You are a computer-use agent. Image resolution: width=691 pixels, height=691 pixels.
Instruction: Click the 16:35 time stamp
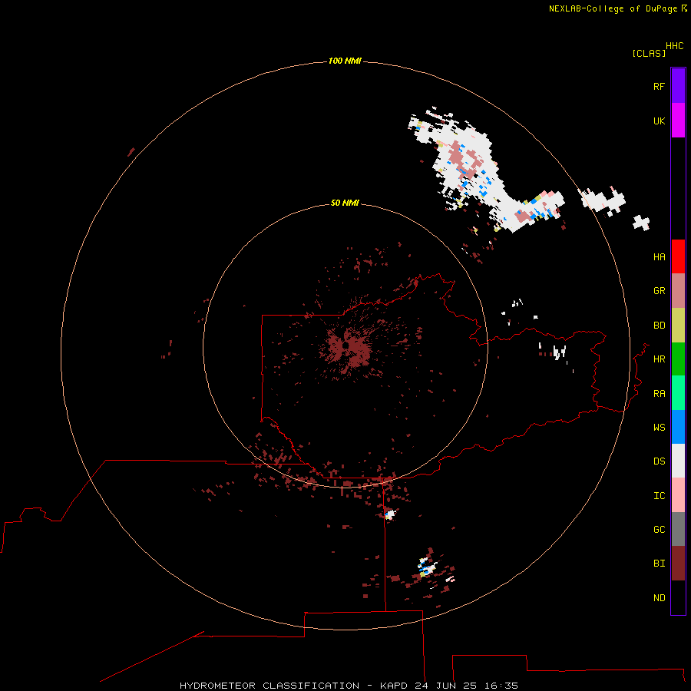[501, 686]
